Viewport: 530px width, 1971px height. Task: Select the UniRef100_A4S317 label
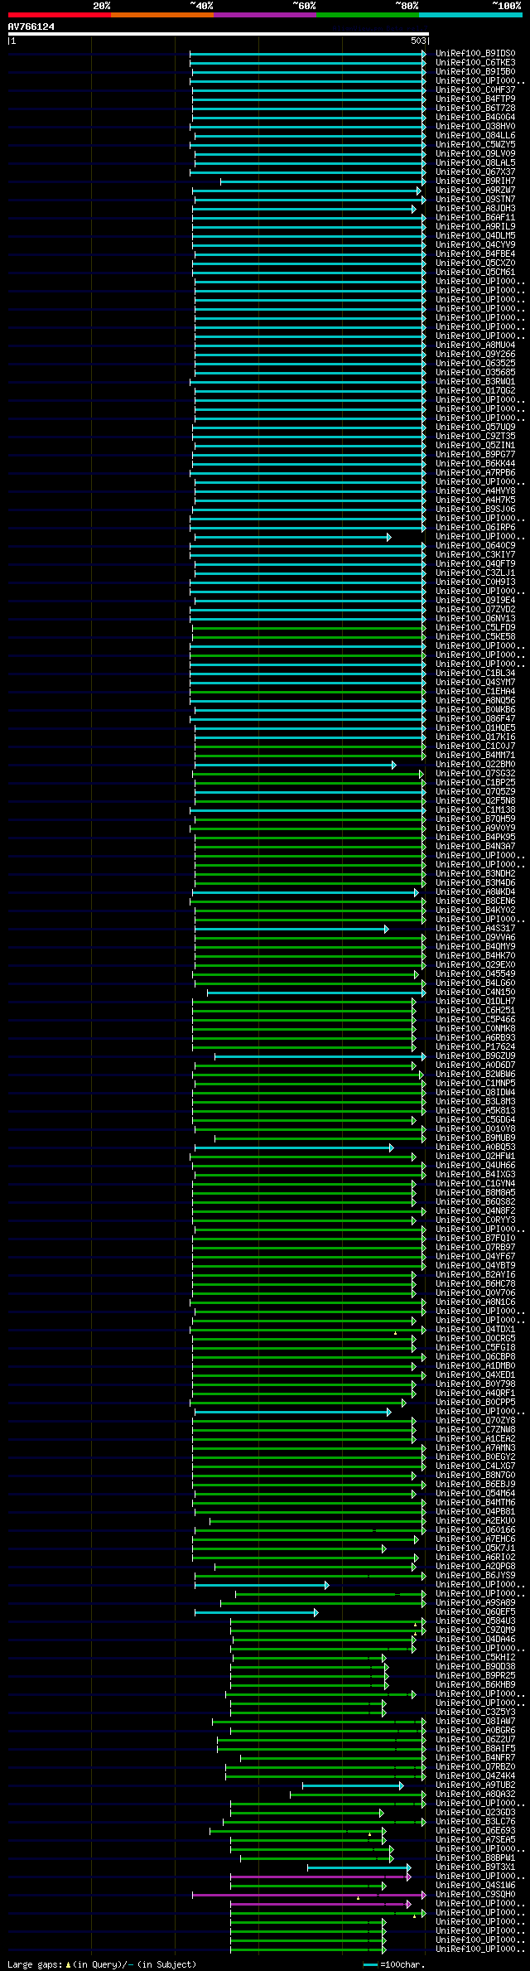(475, 928)
